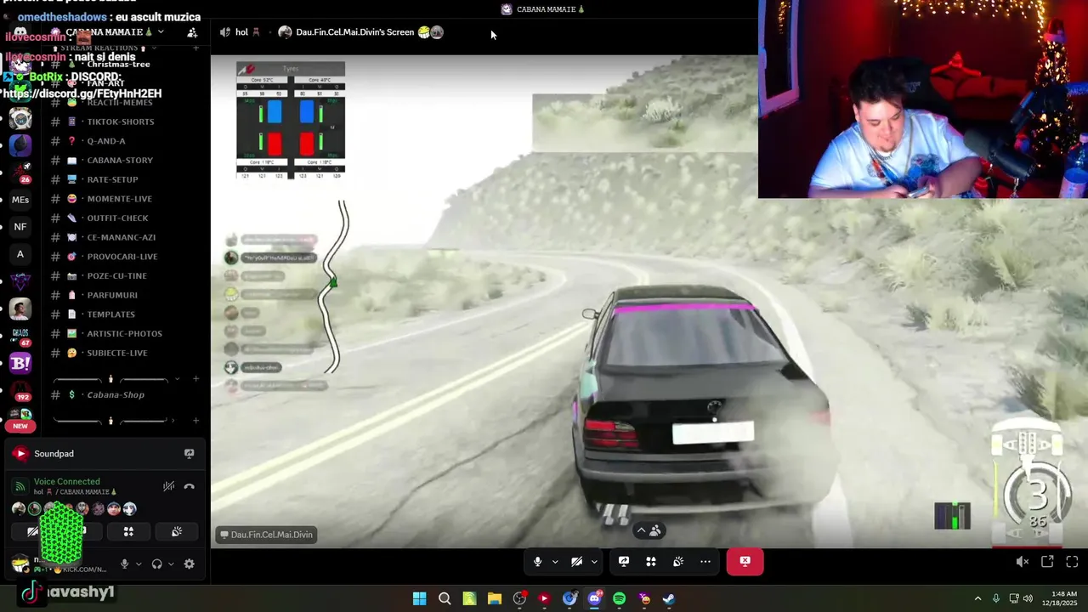Open File Explorer from the taskbar
Image resolution: width=1088 pixels, height=612 pixels.
pyautogui.click(x=494, y=598)
